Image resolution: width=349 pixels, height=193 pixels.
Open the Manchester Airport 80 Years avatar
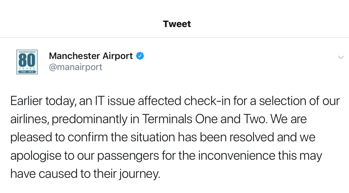pos(27,62)
